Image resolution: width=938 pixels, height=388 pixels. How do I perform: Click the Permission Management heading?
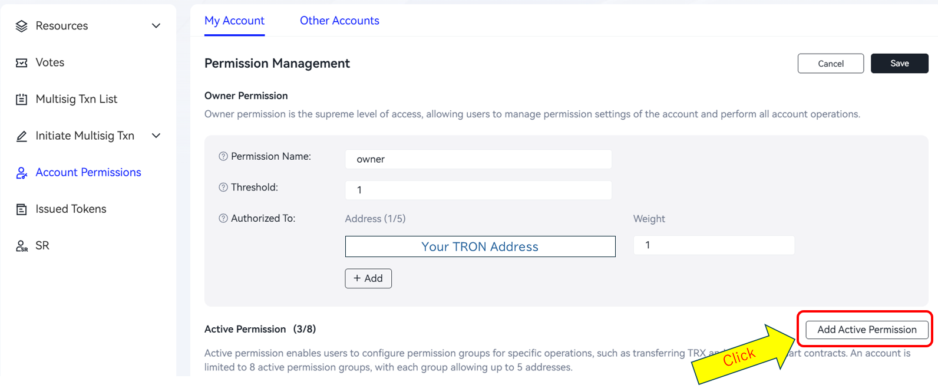pyautogui.click(x=277, y=64)
